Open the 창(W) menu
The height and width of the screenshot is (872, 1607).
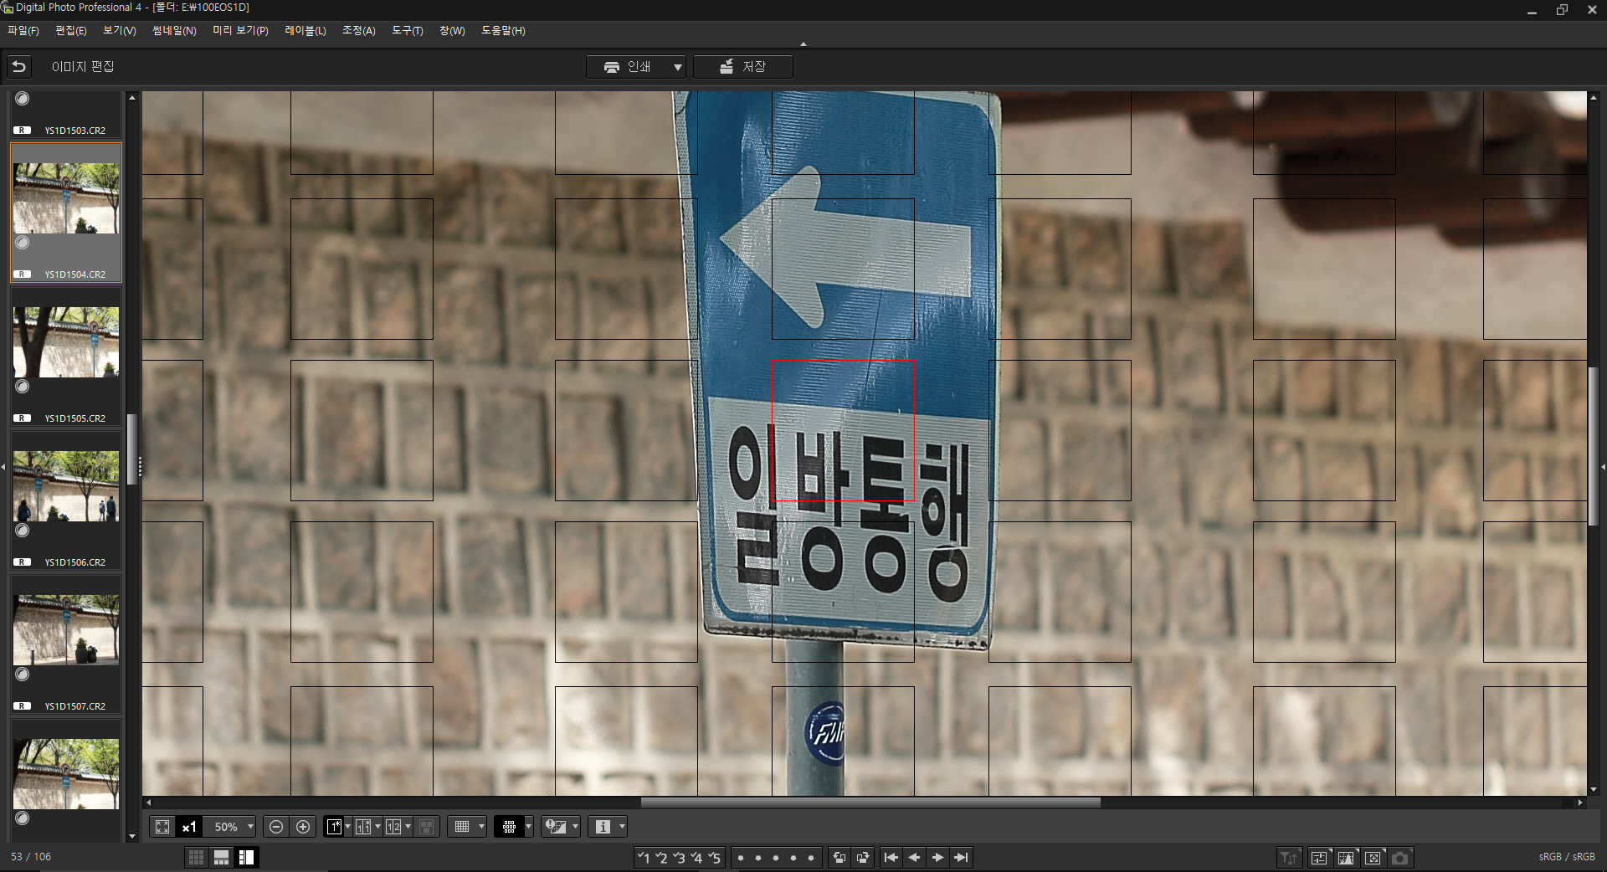click(452, 31)
